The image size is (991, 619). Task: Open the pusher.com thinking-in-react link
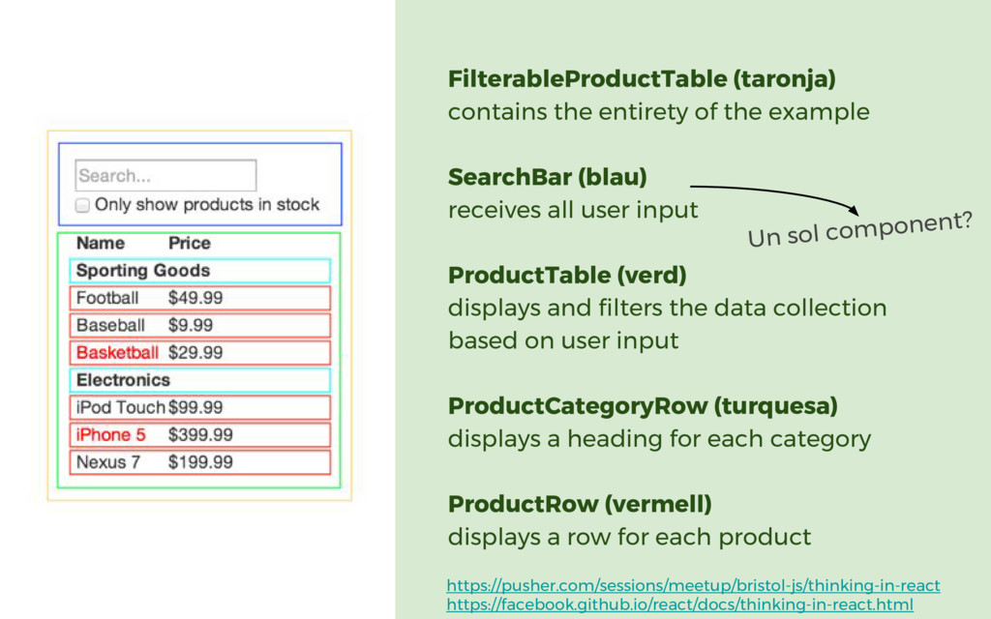[x=693, y=585]
